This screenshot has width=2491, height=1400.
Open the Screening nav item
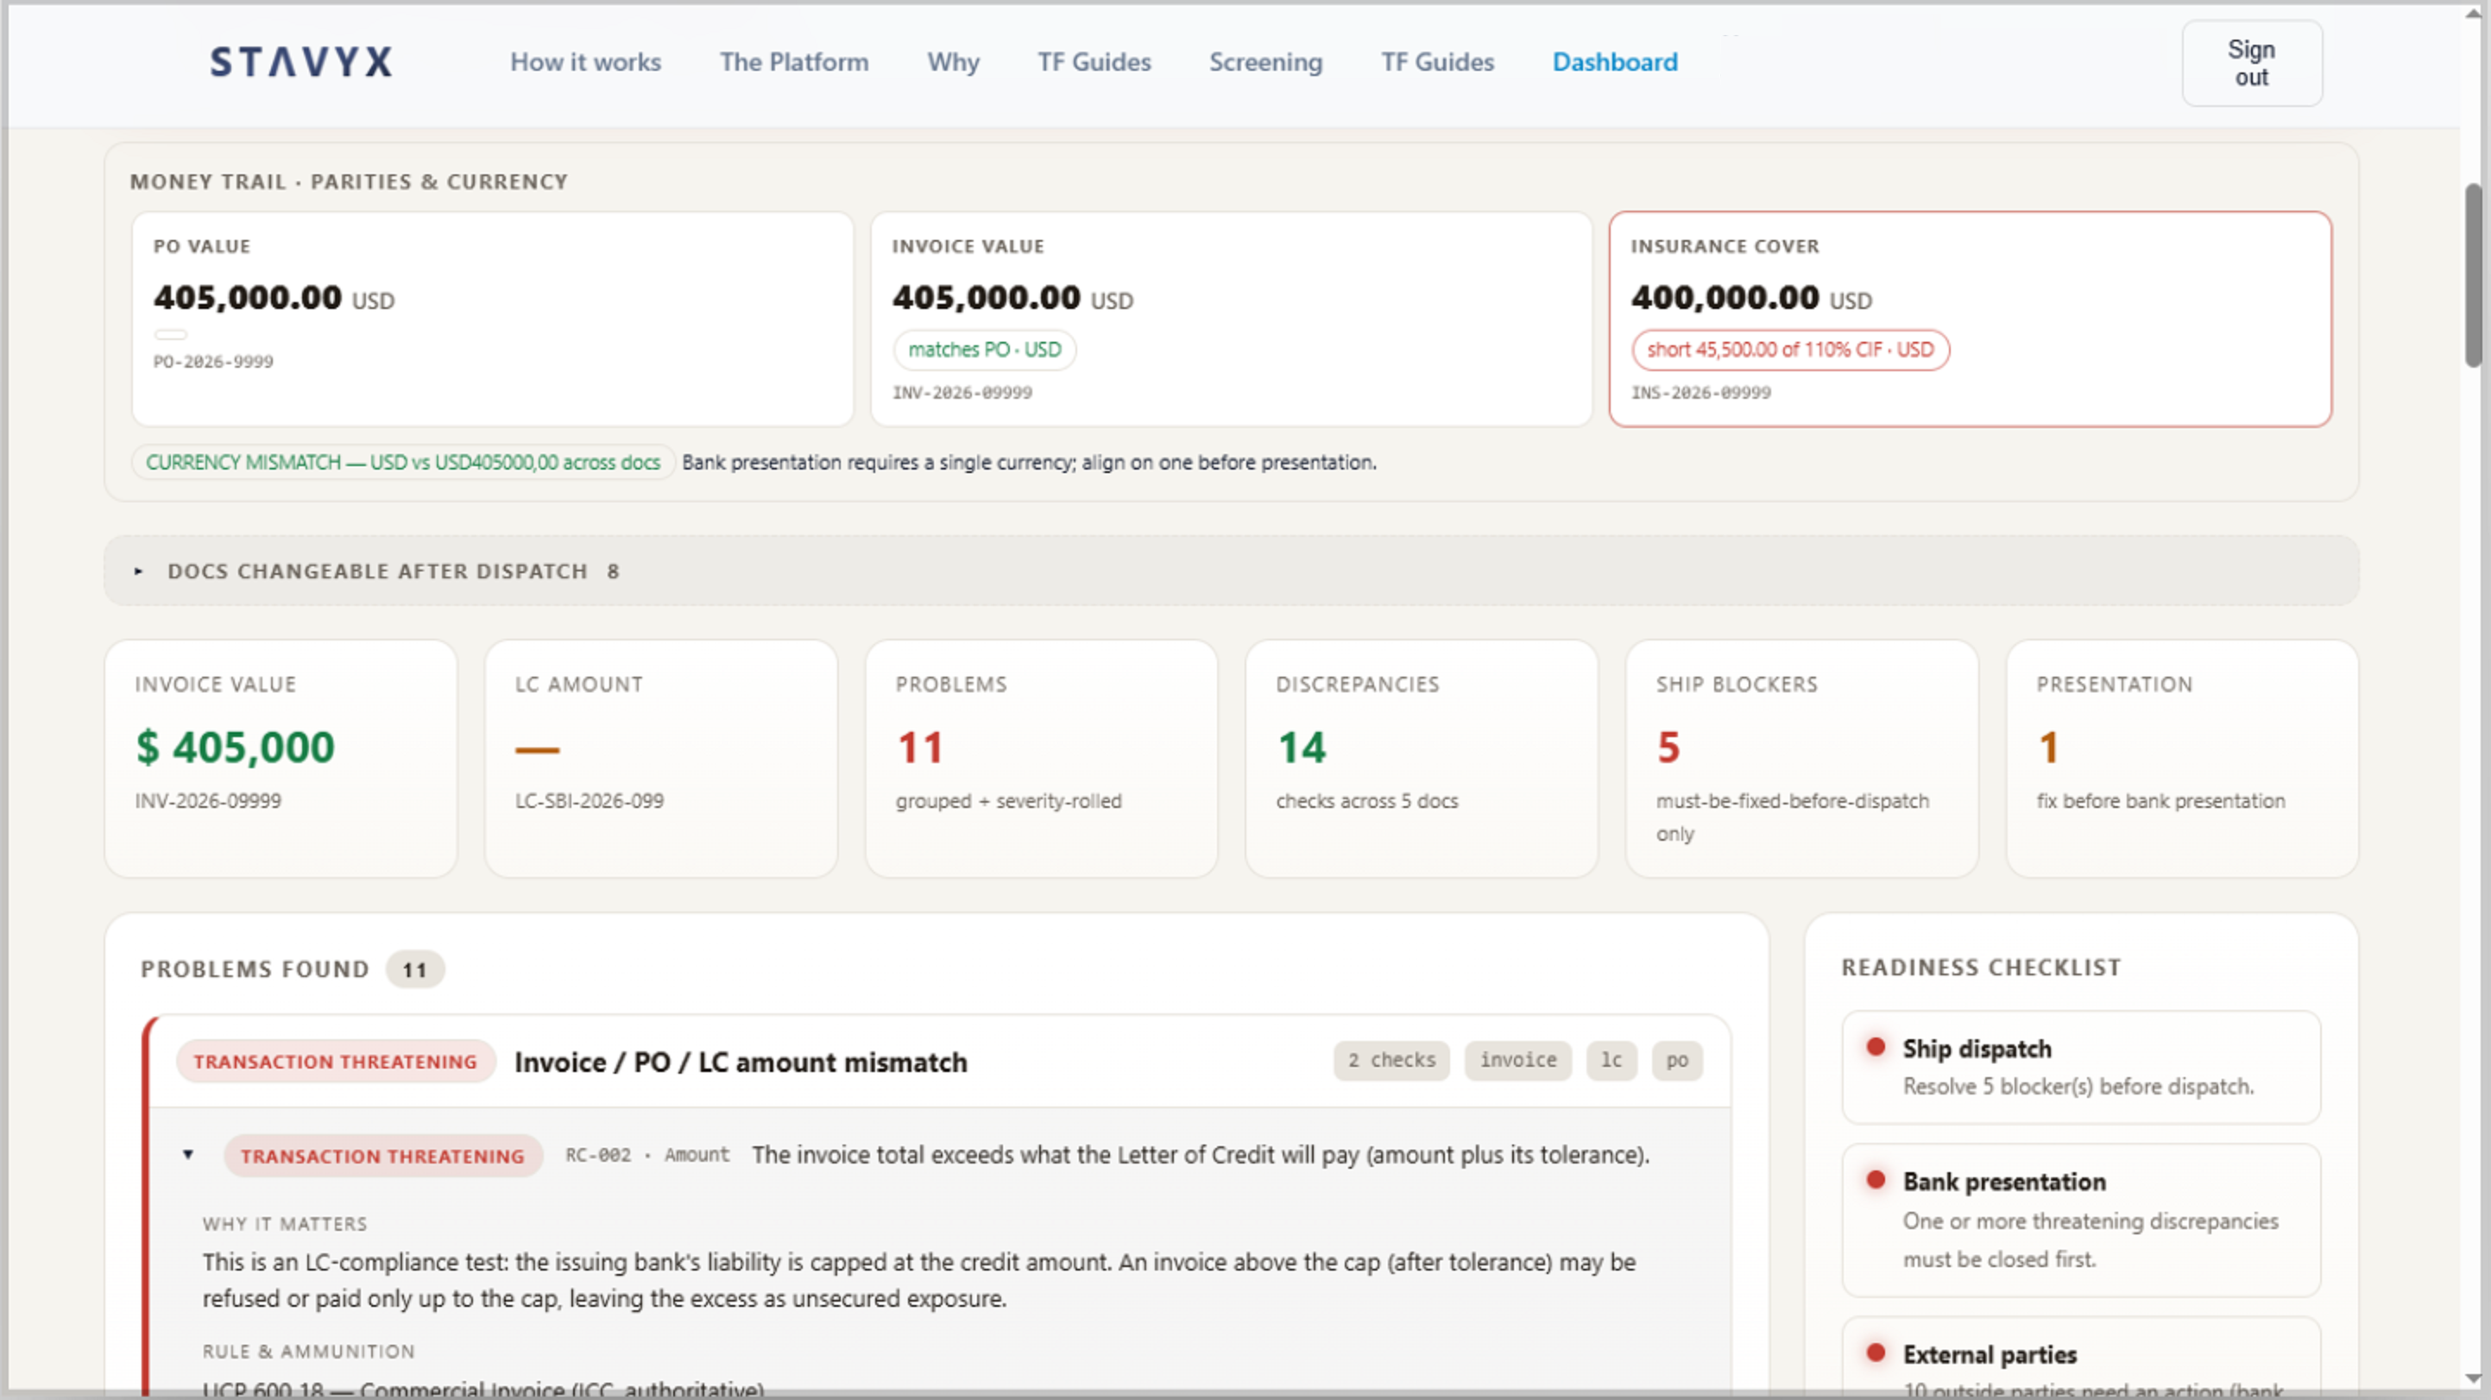pos(1264,62)
